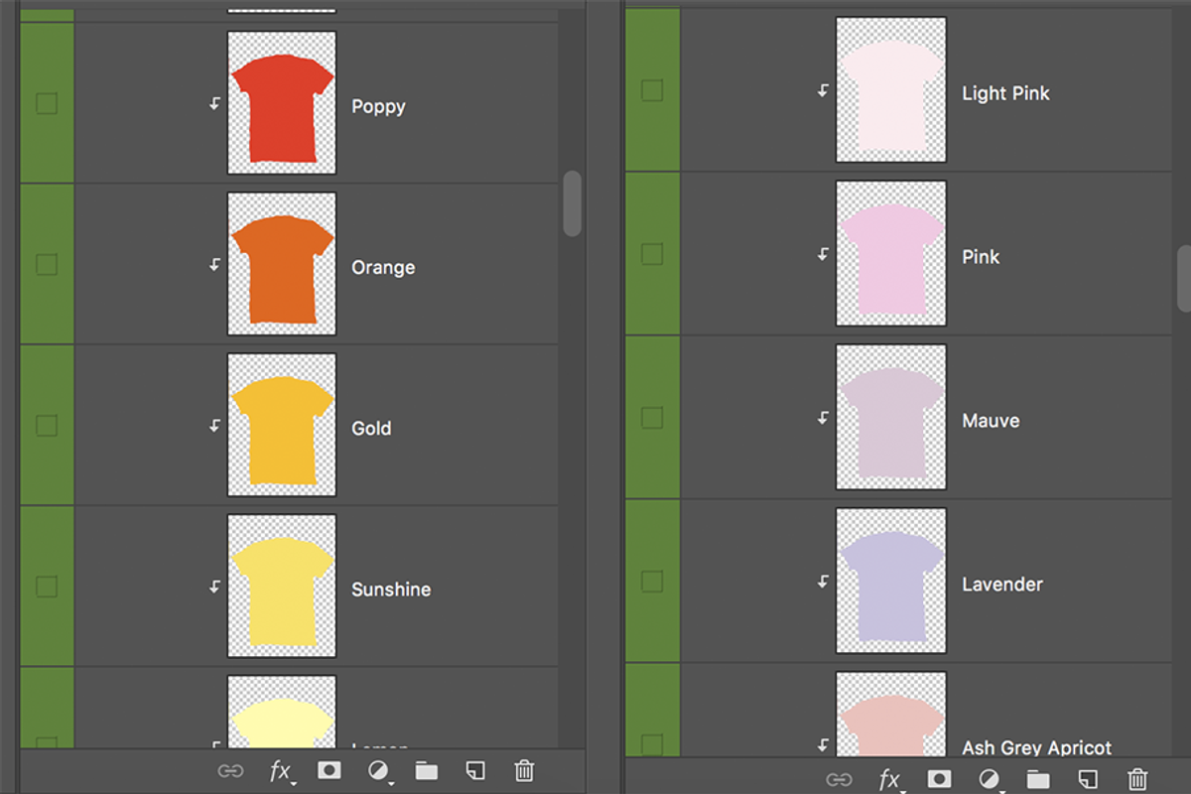Add layer mask in left panel

[330, 771]
